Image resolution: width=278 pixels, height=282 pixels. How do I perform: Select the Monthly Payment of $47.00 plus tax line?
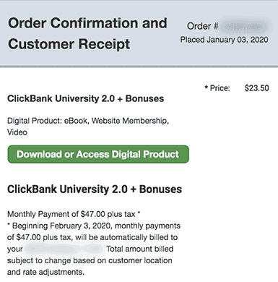74,214
